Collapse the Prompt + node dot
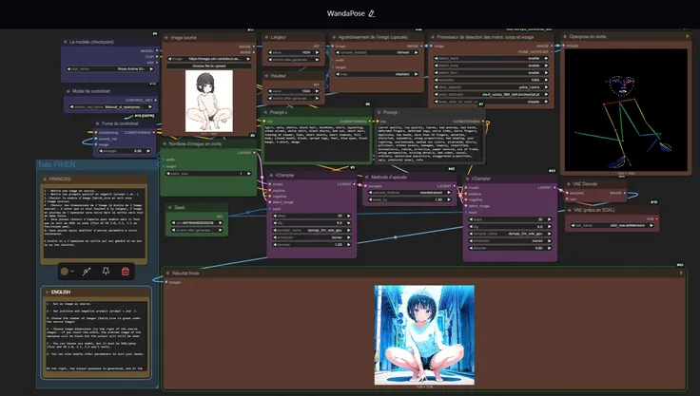This screenshot has height=396, width=700. 265,112
